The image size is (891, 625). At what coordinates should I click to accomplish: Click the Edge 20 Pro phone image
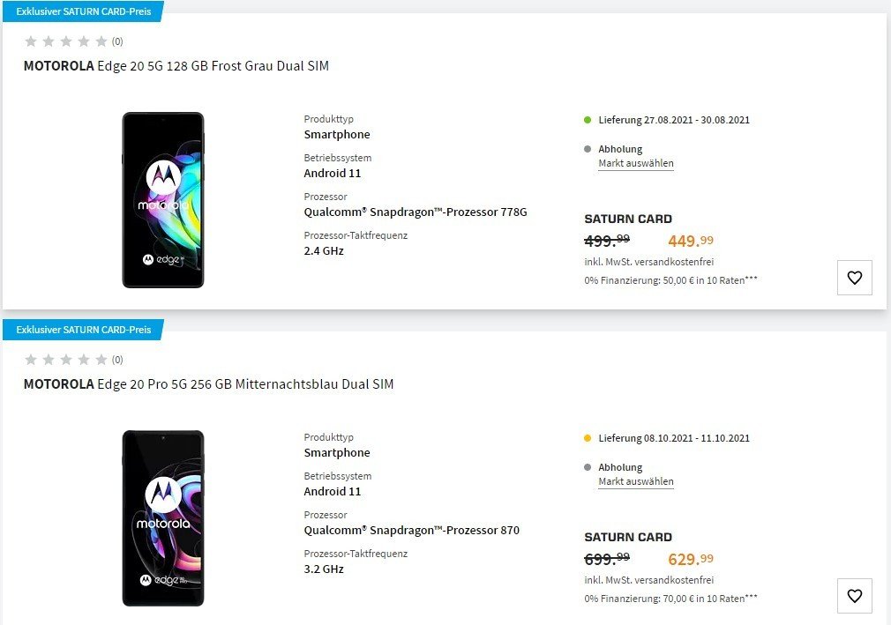point(163,518)
